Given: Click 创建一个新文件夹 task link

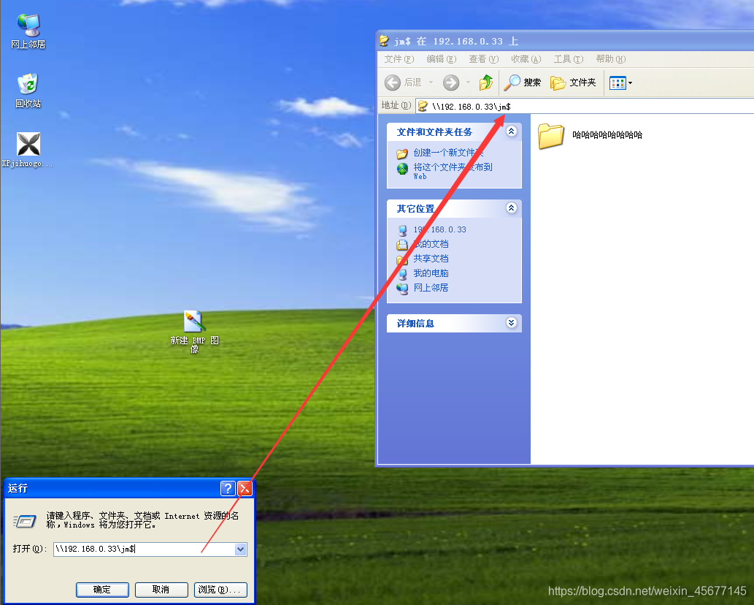Looking at the screenshot, I should (448, 153).
